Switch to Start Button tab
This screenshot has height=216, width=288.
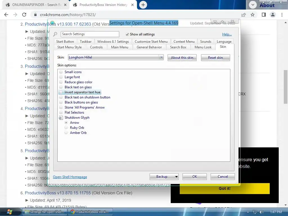65,42
